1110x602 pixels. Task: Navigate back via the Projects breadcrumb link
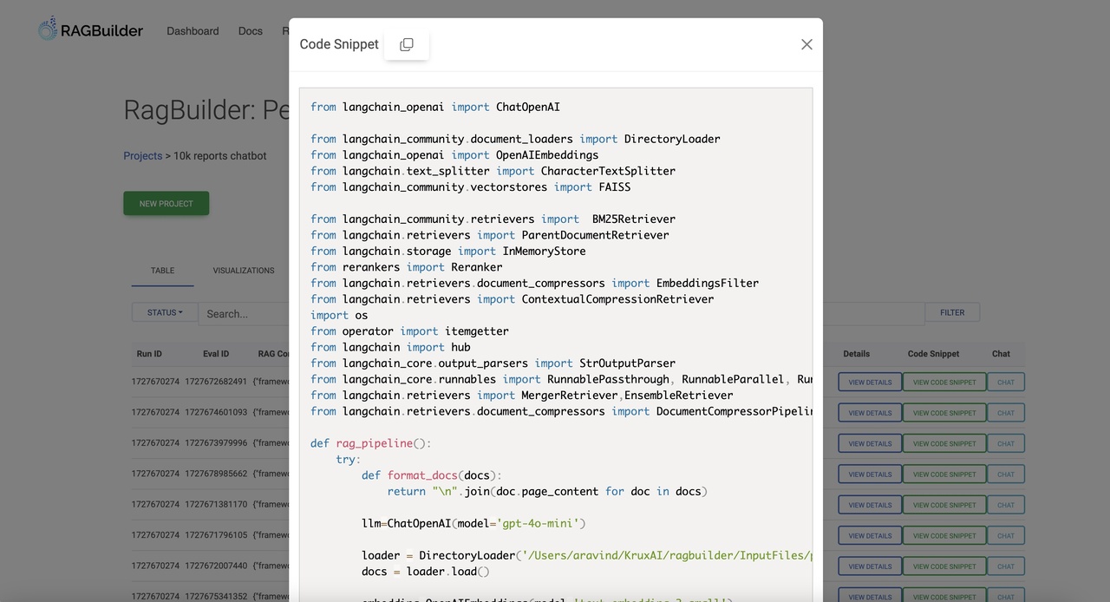tap(142, 155)
